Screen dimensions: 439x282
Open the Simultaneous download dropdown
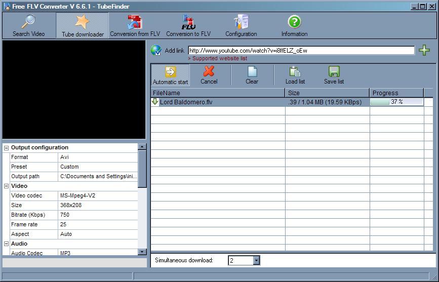click(x=256, y=260)
